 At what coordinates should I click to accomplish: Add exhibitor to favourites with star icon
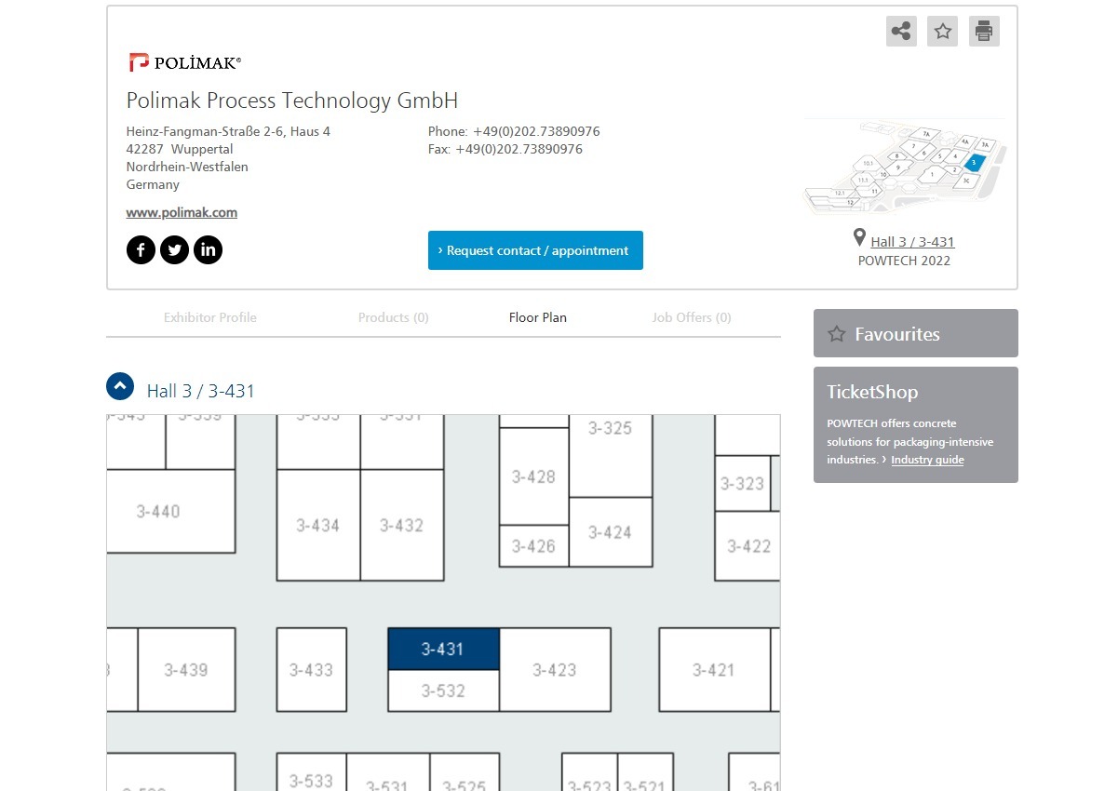point(943,32)
